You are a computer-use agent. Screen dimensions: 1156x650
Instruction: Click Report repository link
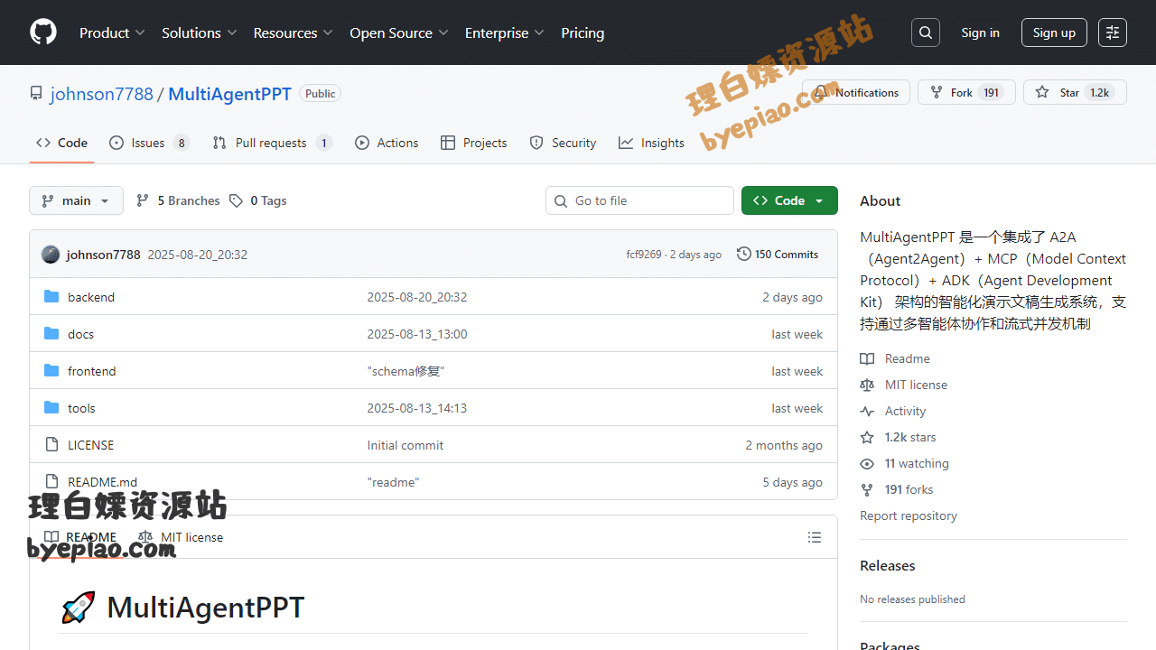click(x=909, y=515)
